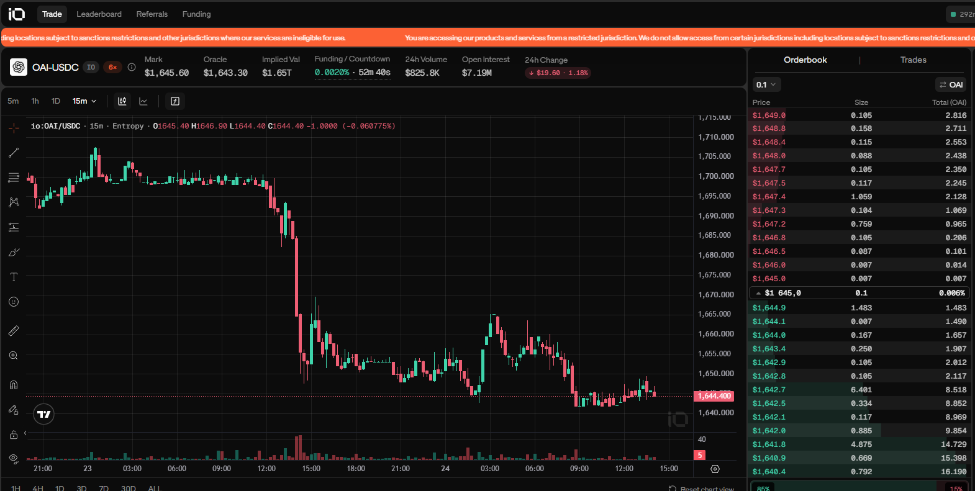975x491 pixels.
Task: Switch orderbook size denomination from OAI
Action: (951, 84)
